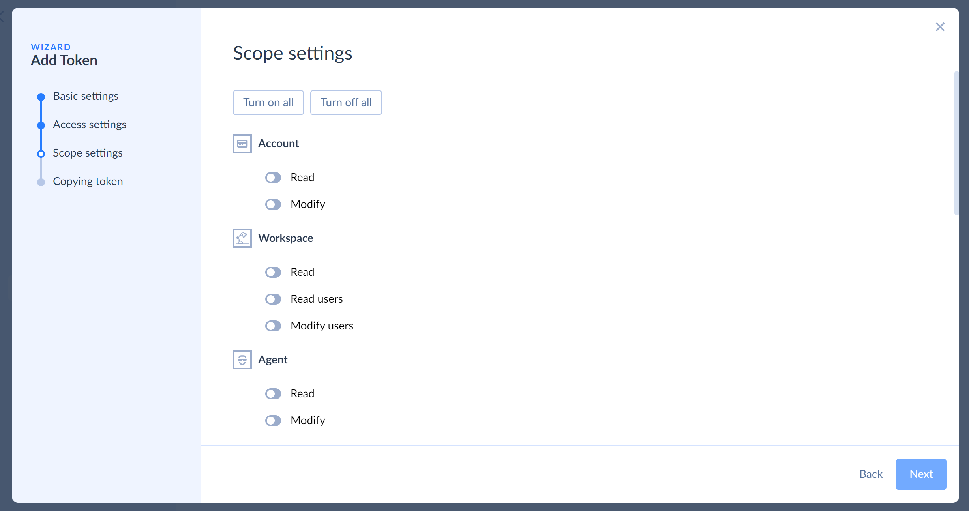The width and height of the screenshot is (969, 511).
Task: Expand the Agent permissions section
Action: click(x=272, y=359)
